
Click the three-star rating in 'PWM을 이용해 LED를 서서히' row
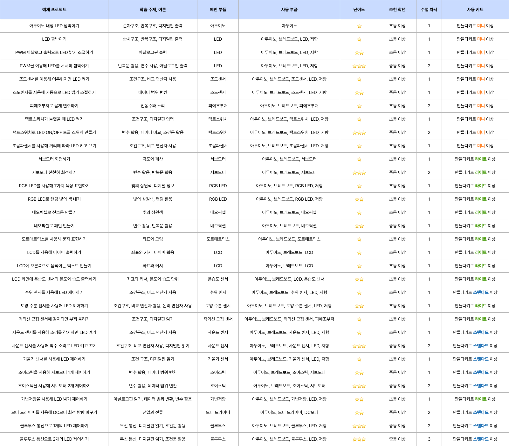point(359,66)
